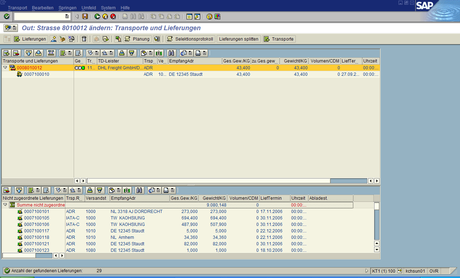Click the Selektionsprotokoll button
Image resolution: width=460 pixels, height=278 pixels.
[190, 39]
